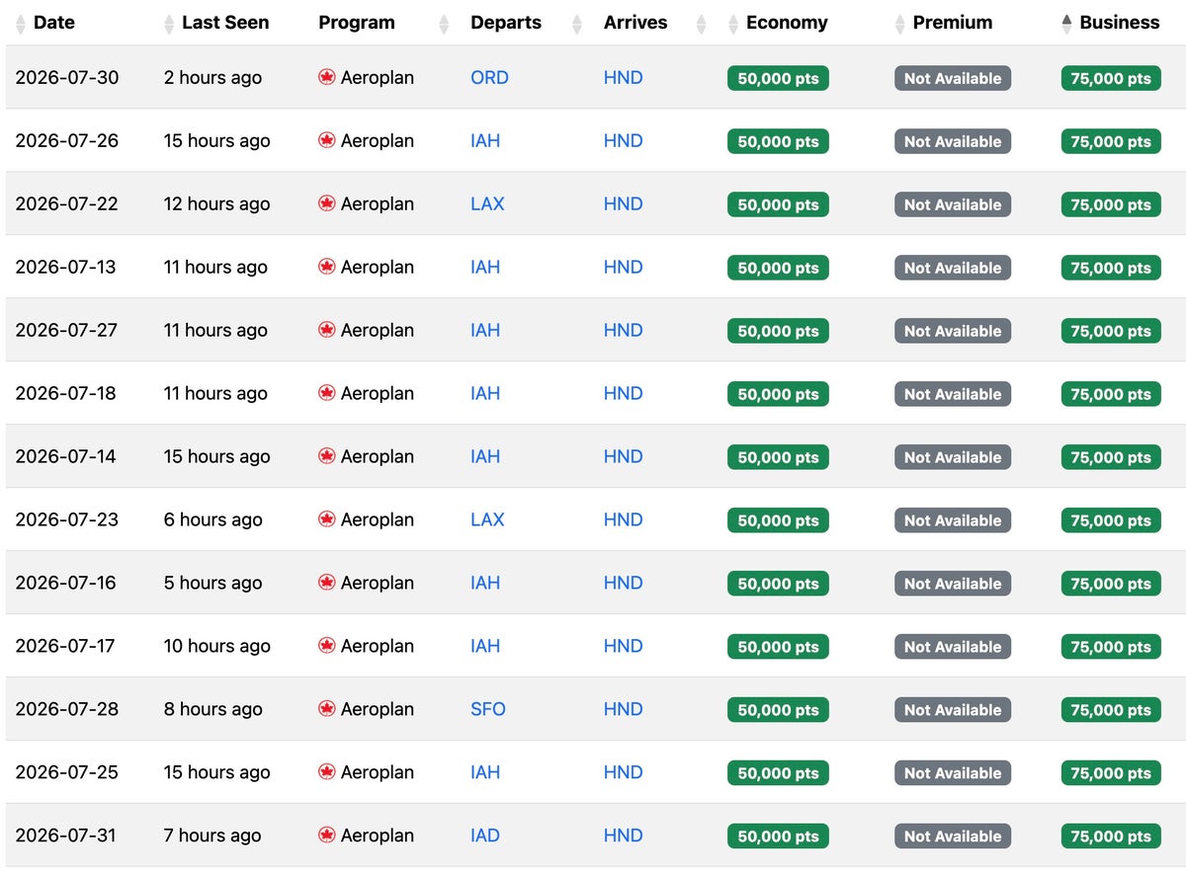Open IAD departure airport link

click(x=485, y=835)
